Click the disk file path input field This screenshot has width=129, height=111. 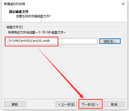coord(53,41)
